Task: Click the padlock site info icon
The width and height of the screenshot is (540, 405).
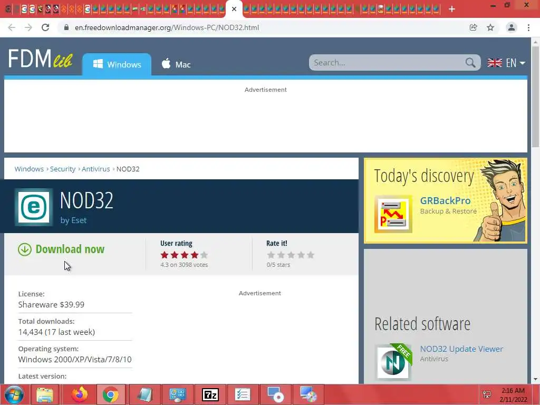Action: 66,27
